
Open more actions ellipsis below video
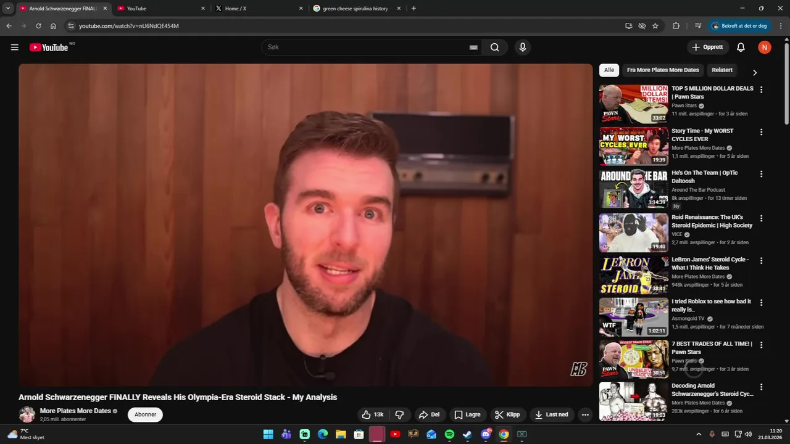[585, 414]
